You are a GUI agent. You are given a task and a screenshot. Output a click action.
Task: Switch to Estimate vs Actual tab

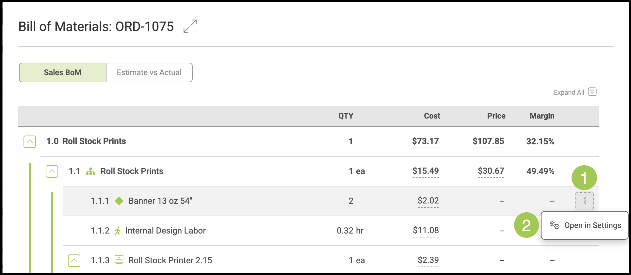(x=149, y=73)
